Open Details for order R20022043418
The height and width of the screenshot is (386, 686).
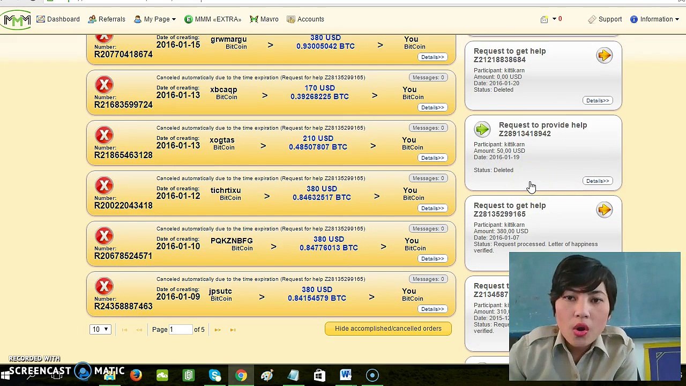click(433, 209)
